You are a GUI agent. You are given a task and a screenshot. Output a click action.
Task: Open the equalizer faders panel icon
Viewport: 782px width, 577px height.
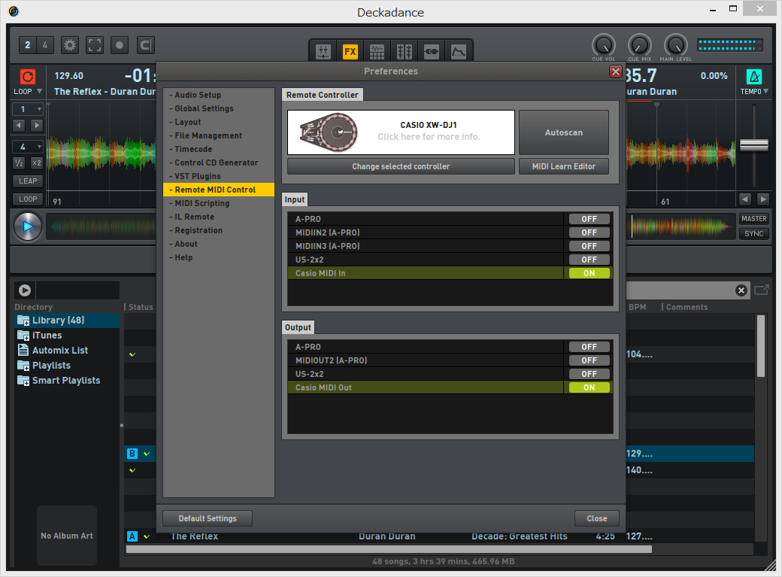click(404, 51)
